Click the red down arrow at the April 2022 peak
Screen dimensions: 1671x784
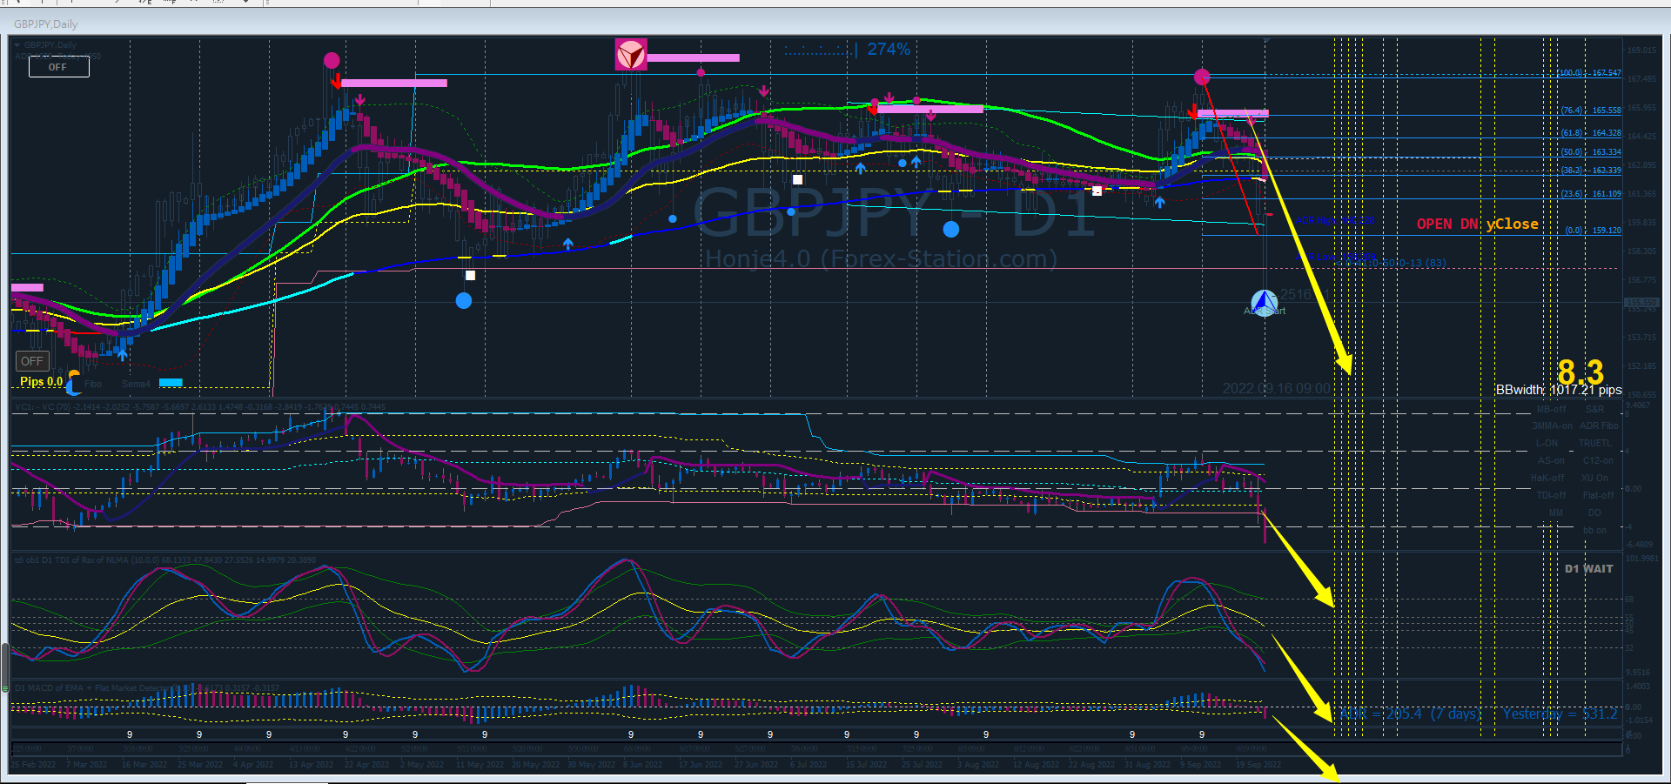(336, 81)
